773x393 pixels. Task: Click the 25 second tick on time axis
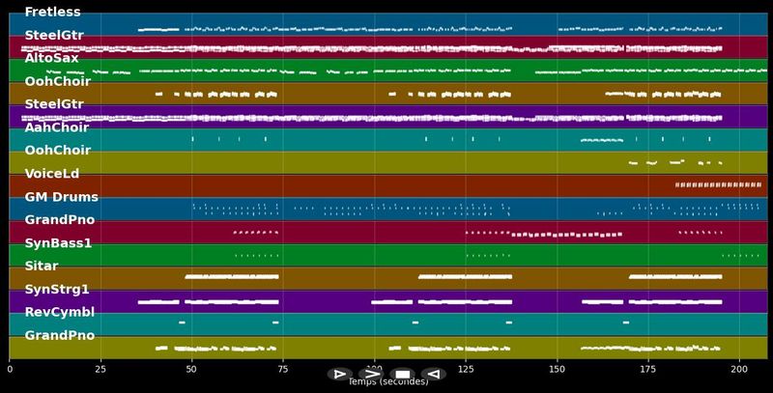100,368
